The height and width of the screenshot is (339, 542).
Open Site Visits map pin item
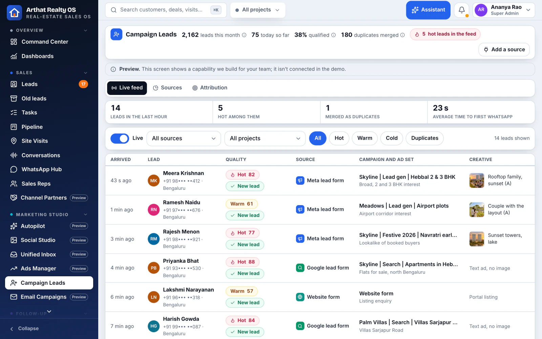click(x=49, y=141)
